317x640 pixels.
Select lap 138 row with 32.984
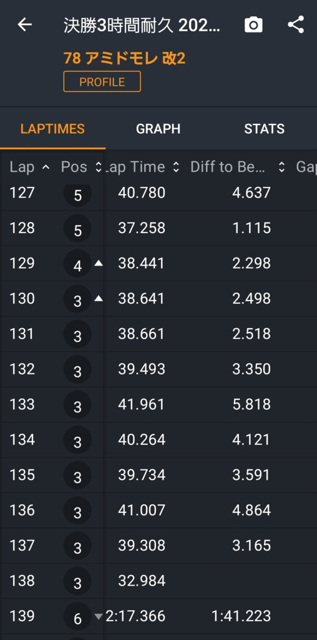(158, 581)
